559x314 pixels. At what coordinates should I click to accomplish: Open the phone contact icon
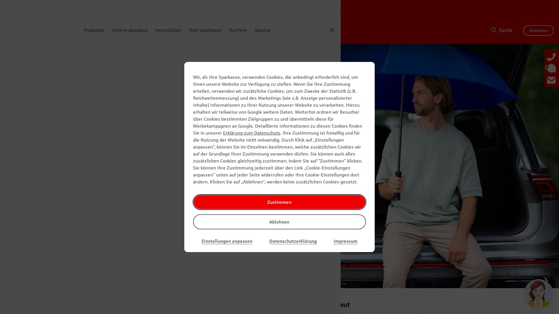pyautogui.click(x=551, y=57)
